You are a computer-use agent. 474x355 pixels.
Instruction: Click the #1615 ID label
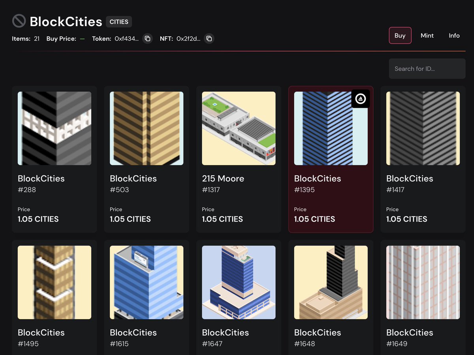coord(119,344)
